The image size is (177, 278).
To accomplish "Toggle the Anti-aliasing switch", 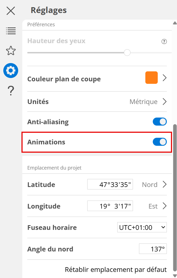I will 160,122.
